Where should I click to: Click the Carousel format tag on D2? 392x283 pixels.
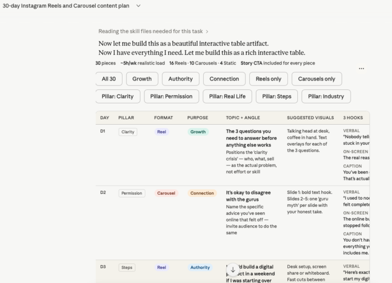(166, 193)
